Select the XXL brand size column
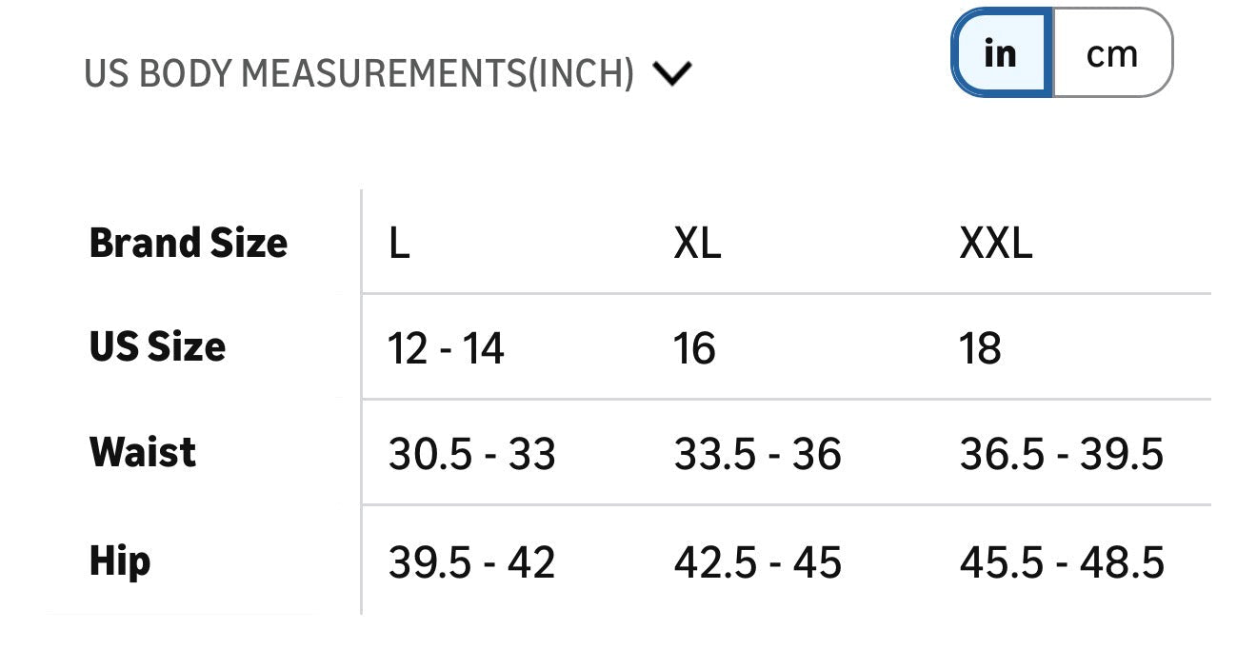1257x649 pixels. pyautogui.click(x=995, y=244)
